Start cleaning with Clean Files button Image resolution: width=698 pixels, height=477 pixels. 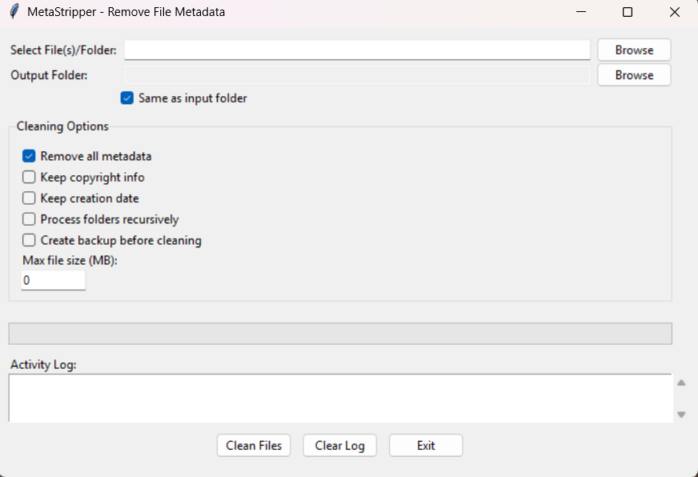pos(254,446)
